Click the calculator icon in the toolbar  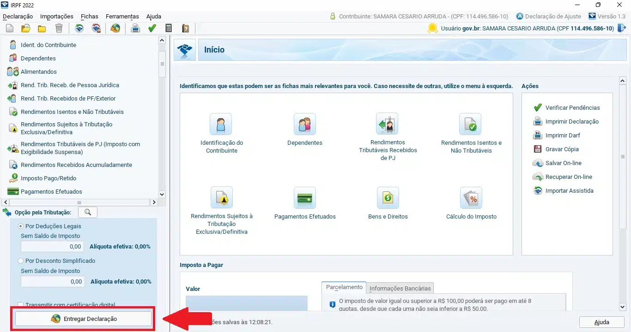169,29
